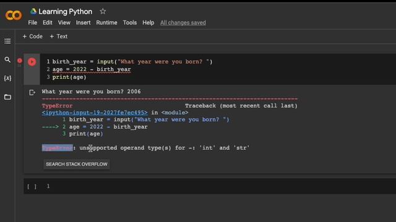Viewport: 396px width, 222px height.
Task: Open the Help menu
Action: 148,23
